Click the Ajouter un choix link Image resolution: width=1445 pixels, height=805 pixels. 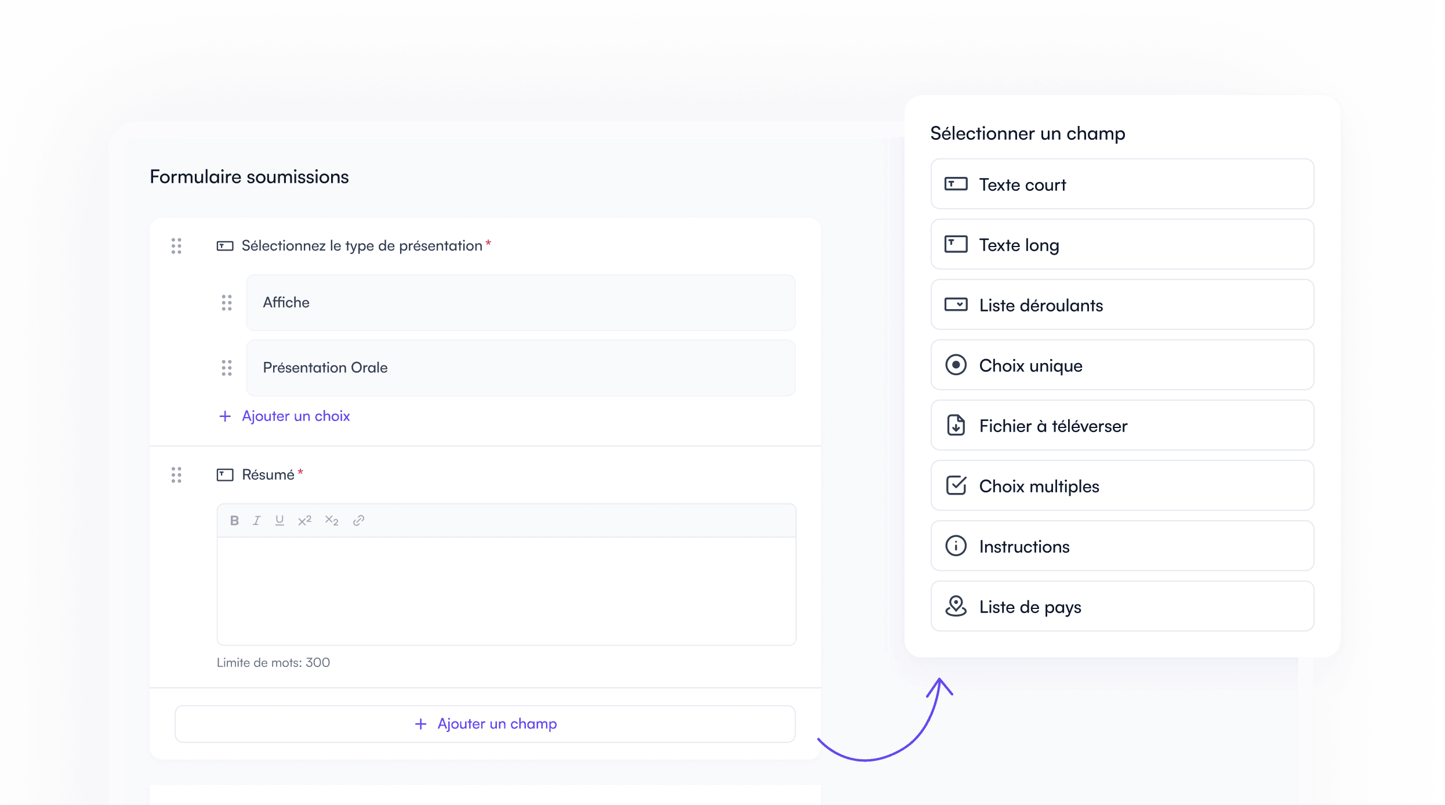(285, 416)
